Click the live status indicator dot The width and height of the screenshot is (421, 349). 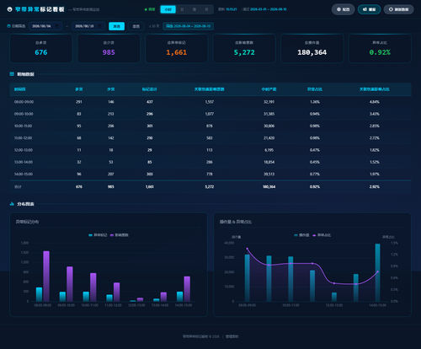[146, 9]
